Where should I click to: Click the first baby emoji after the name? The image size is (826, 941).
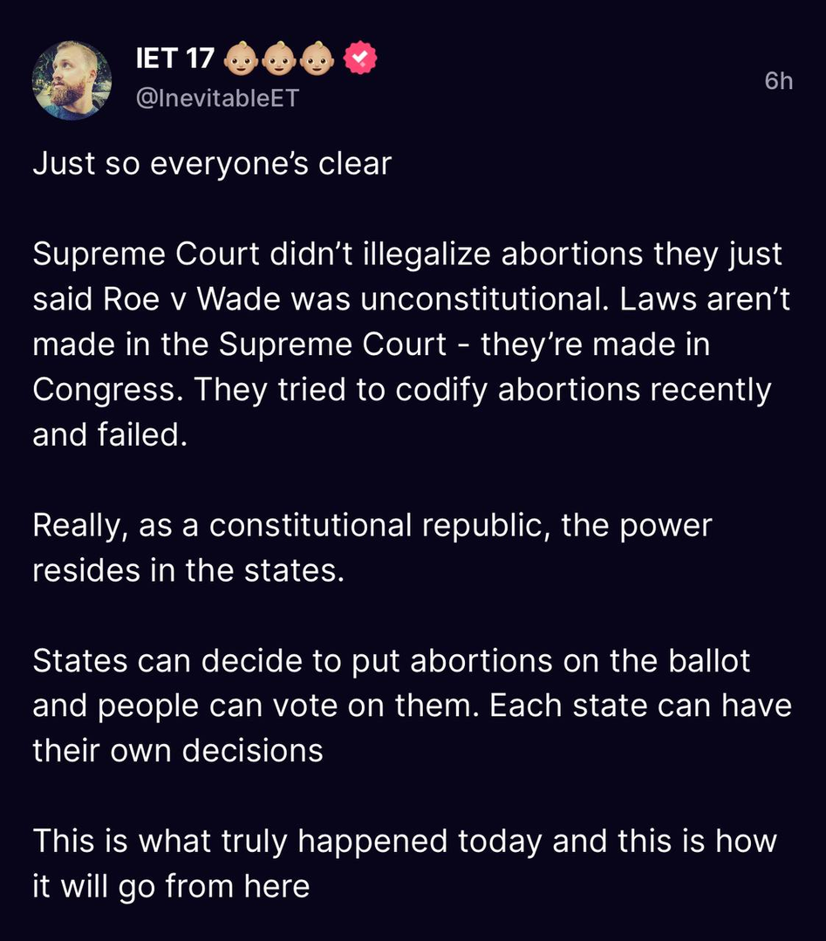point(240,59)
